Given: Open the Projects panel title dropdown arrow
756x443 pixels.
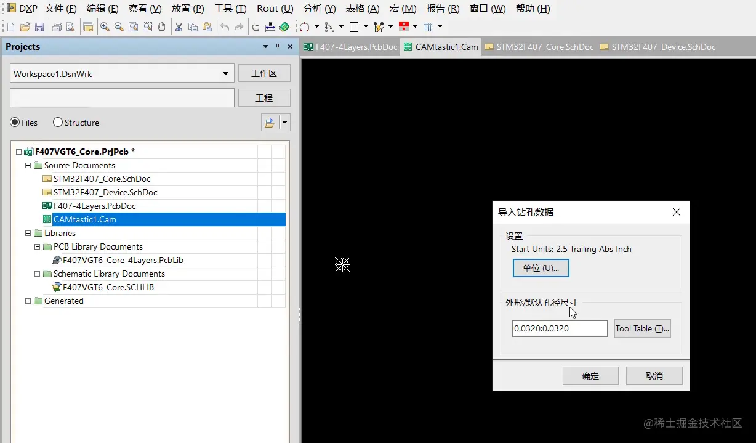Looking at the screenshot, I should point(266,47).
